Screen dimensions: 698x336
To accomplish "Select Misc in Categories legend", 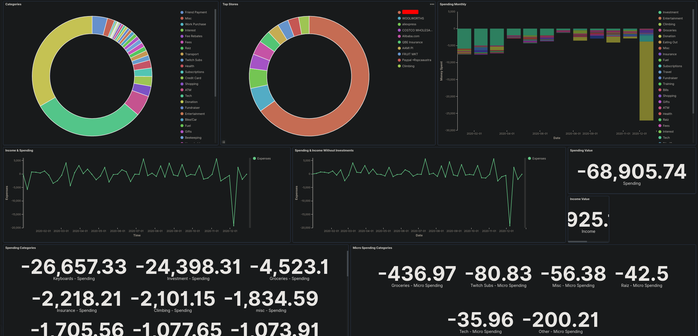I will (188, 18).
